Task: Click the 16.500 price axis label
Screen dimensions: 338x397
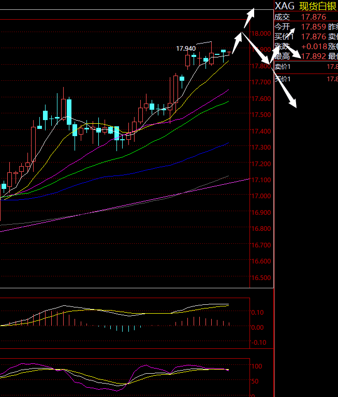Action: pos(261,277)
